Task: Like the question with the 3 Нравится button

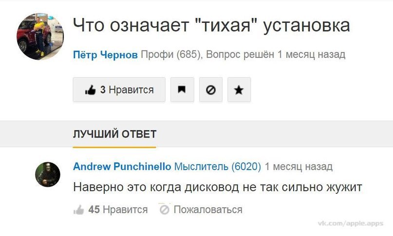Action: click(x=119, y=90)
